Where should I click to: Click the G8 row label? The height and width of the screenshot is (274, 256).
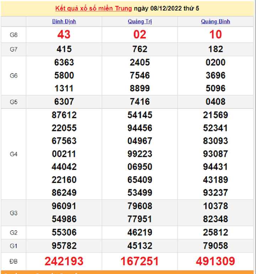14,34
